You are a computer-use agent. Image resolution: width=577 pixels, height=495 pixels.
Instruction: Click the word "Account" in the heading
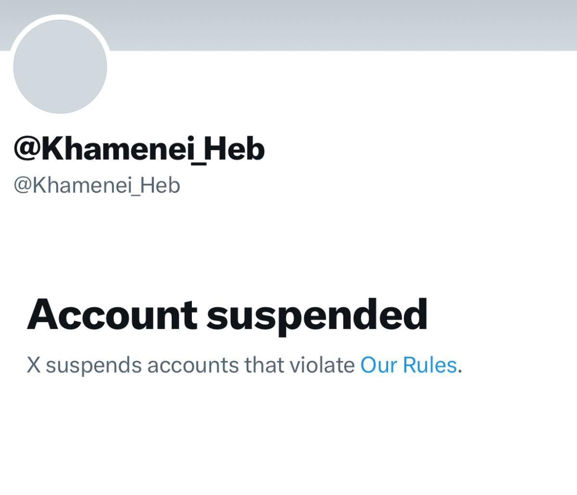point(112,314)
